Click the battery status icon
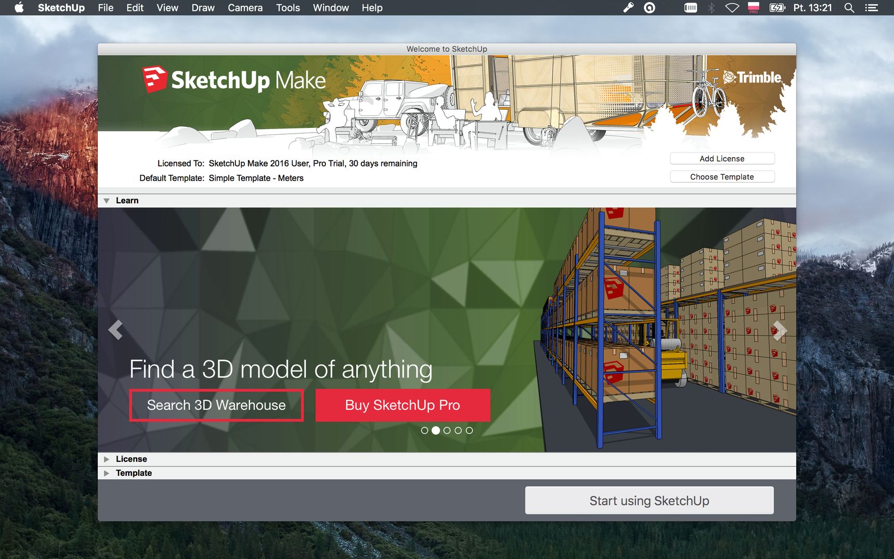The image size is (894, 559). coord(777,8)
